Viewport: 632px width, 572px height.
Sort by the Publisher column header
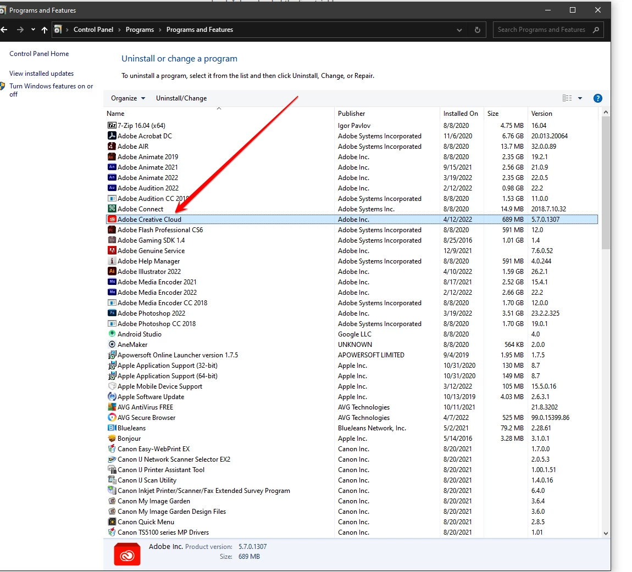coord(387,114)
